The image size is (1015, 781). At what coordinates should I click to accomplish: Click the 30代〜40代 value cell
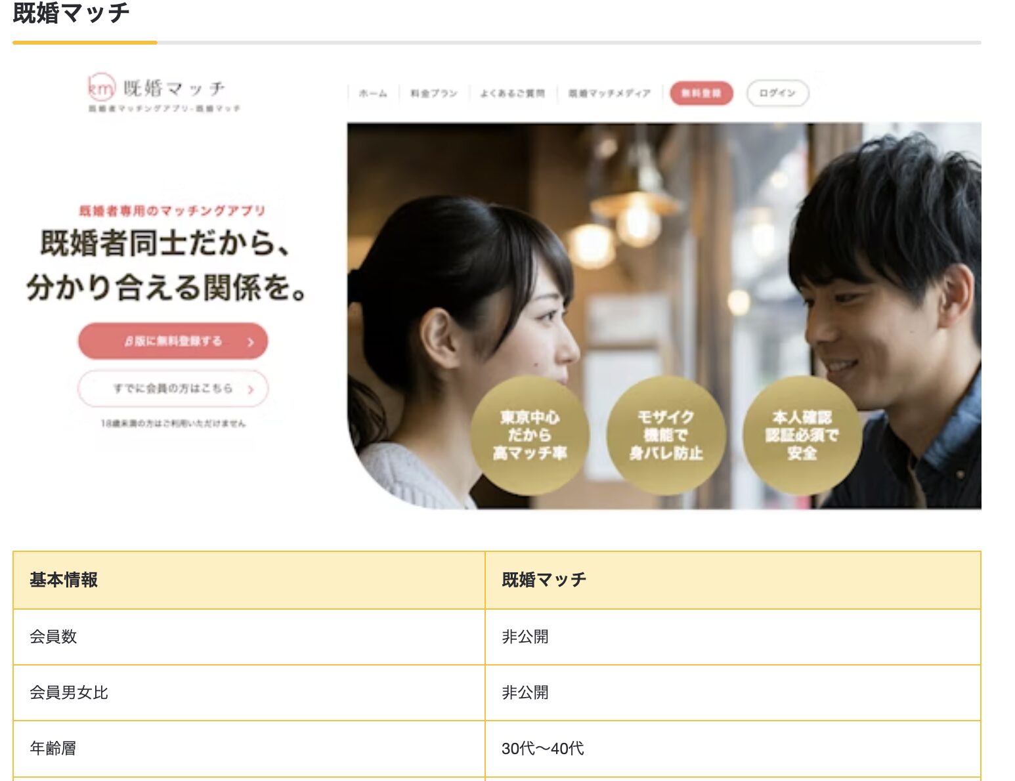(733, 749)
